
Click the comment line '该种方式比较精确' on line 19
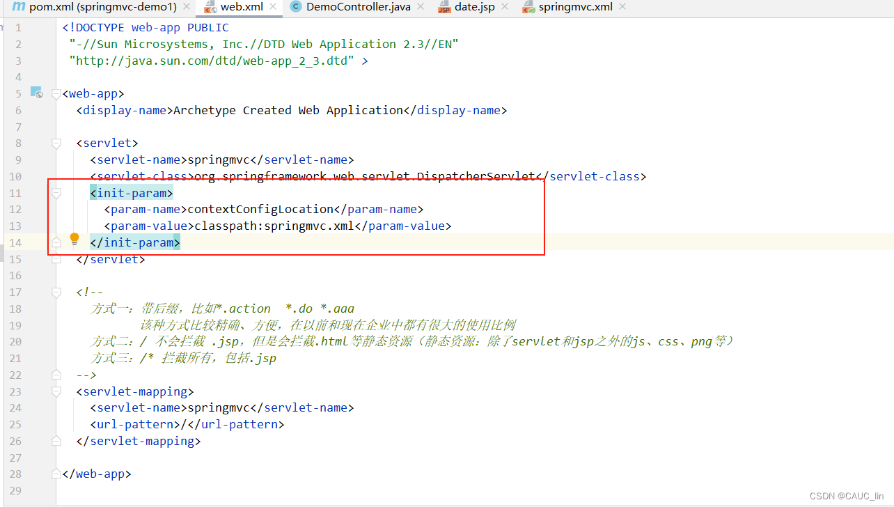point(328,325)
